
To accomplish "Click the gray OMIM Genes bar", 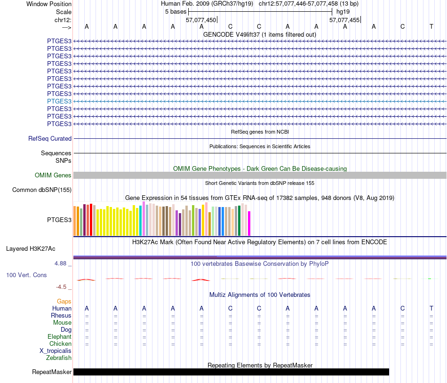I will click(260, 175).
